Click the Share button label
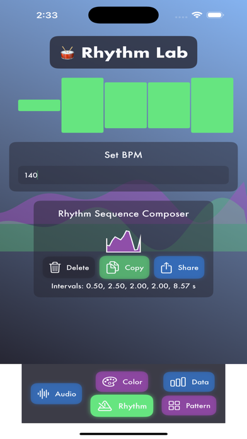This screenshot has height=439, width=247. pyautogui.click(x=188, y=267)
